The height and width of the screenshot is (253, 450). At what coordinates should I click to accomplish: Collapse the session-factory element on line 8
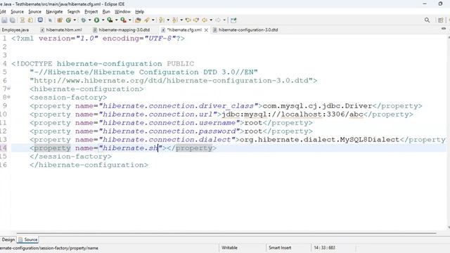coord(9,97)
